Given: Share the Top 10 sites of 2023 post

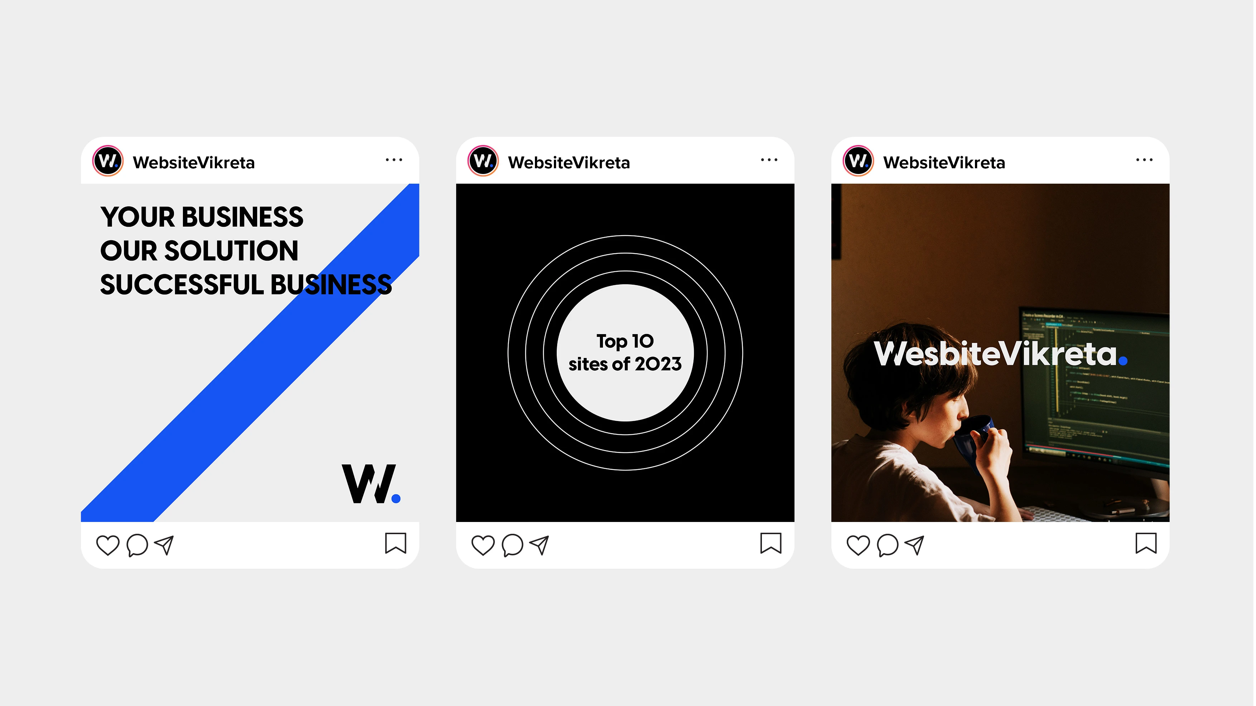Looking at the screenshot, I should click(x=540, y=545).
